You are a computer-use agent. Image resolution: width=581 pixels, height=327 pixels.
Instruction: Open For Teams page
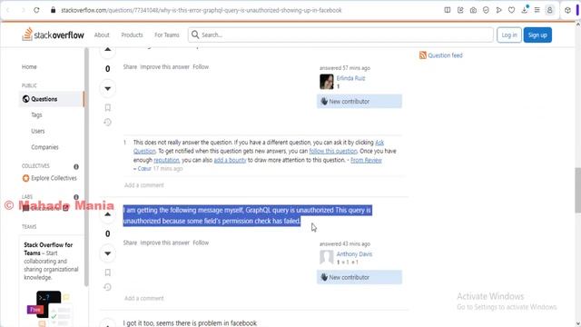click(x=167, y=35)
